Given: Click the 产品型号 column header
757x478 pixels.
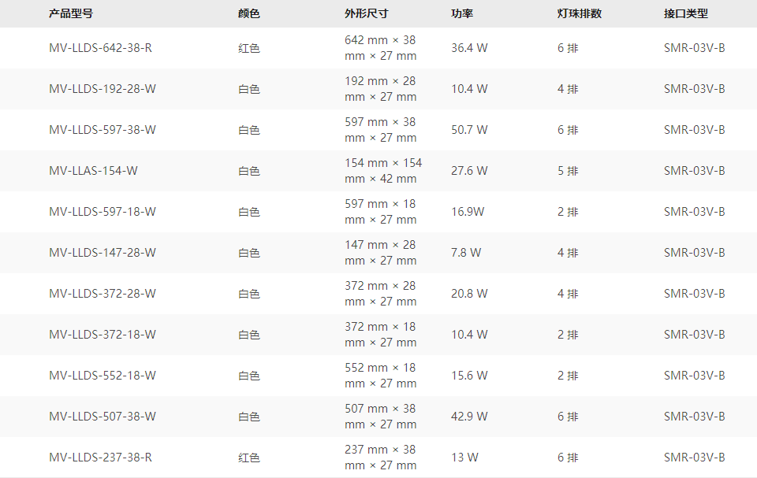Looking at the screenshot, I should coord(70,13).
